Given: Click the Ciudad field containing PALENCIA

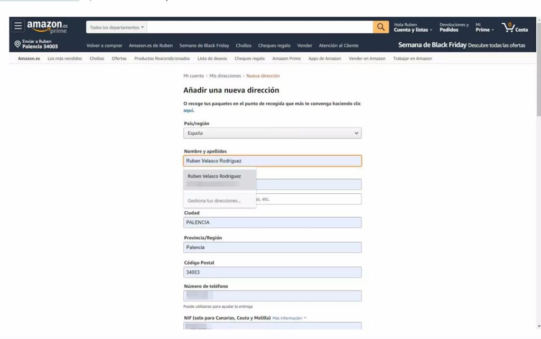Looking at the screenshot, I should coord(272,222).
